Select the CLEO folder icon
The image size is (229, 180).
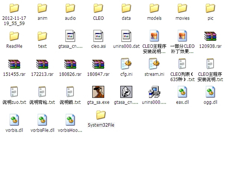click(98, 8)
